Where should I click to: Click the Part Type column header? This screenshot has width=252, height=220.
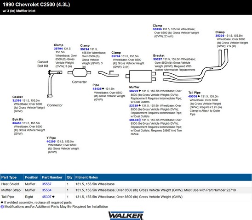[12, 177]
